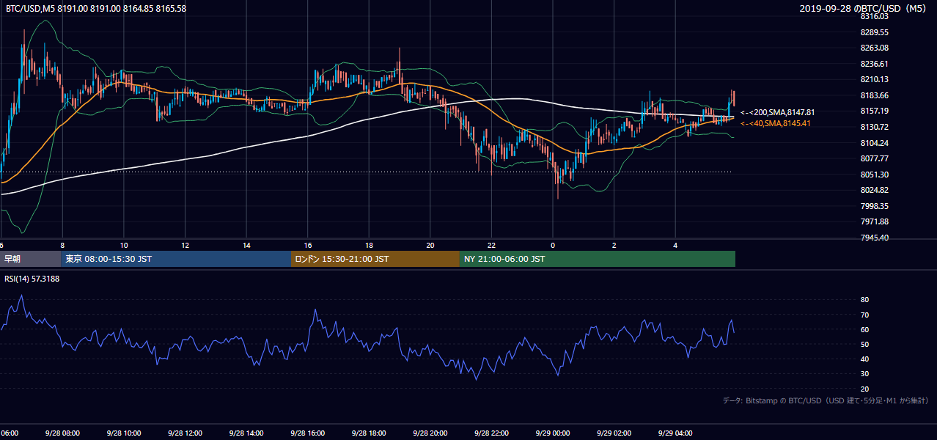Click price axis value 8210.13
Image resolution: width=937 pixels, height=440 pixels.
pyautogui.click(x=875, y=79)
